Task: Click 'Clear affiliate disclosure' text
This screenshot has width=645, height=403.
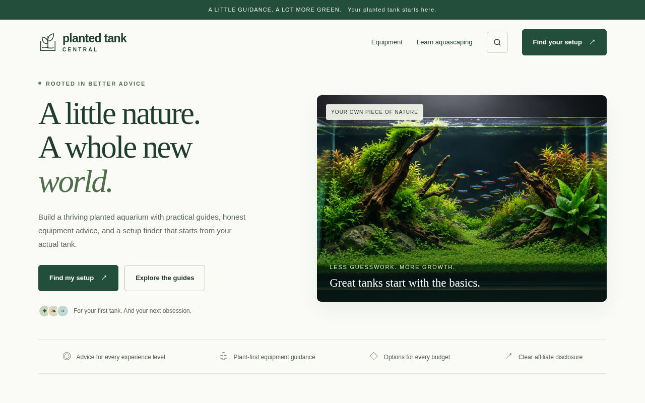Action: (x=550, y=357)
